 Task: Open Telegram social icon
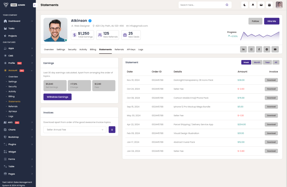tap(267, 49)
